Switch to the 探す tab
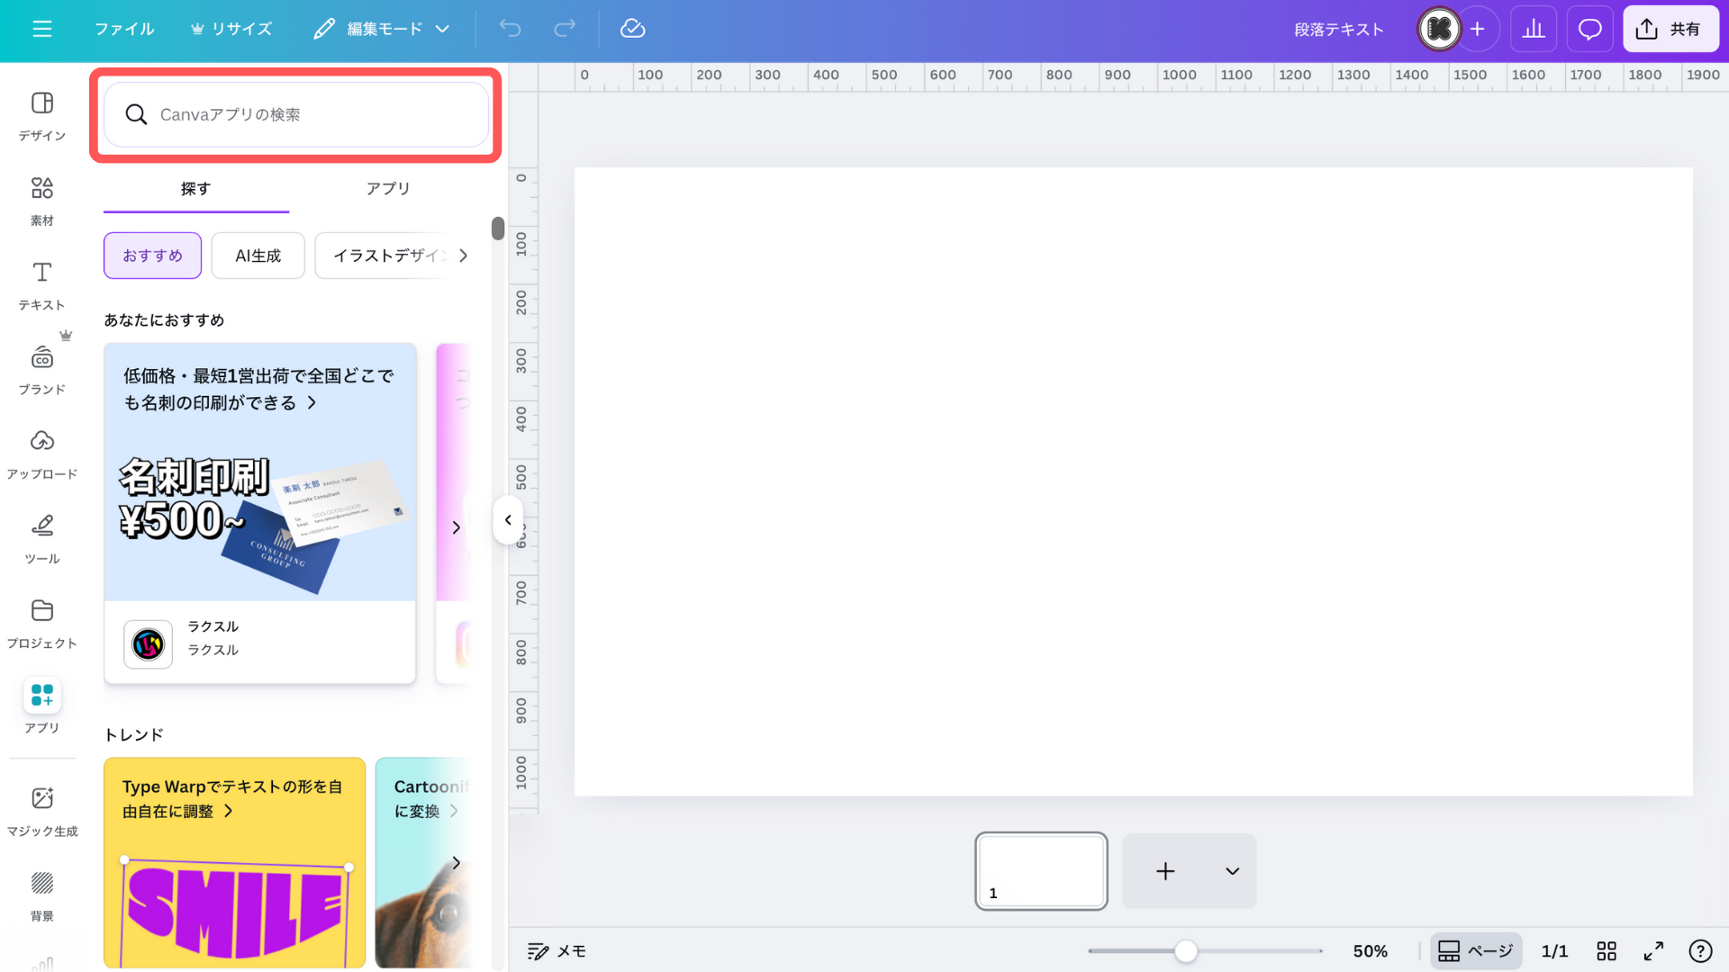Image resolution: width=1729 pixels, height=972 pixels. (x=195, y=189)
